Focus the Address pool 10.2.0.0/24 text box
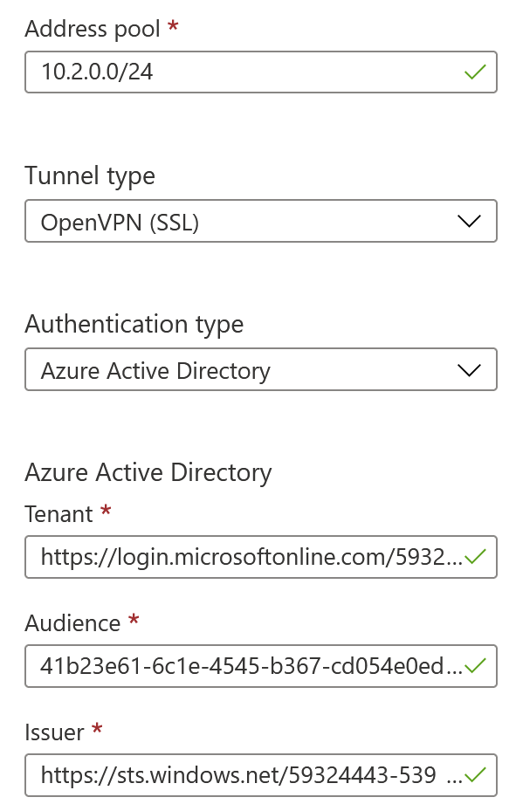 tap(260, 72)
